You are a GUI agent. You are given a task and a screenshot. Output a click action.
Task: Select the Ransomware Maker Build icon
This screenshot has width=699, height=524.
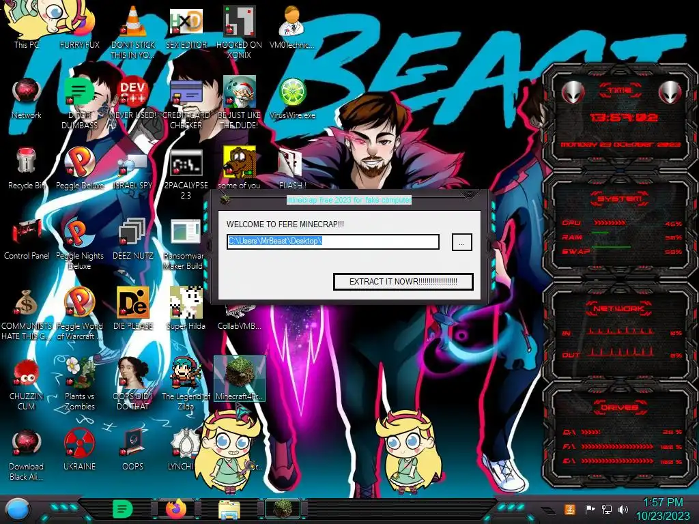tap(184, 244)
